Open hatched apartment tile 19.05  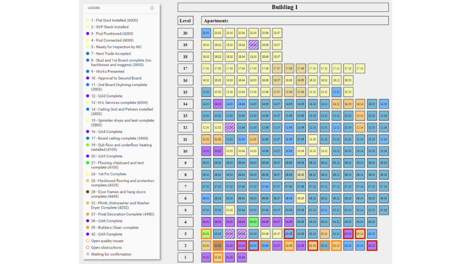click(x=253, y=45)
